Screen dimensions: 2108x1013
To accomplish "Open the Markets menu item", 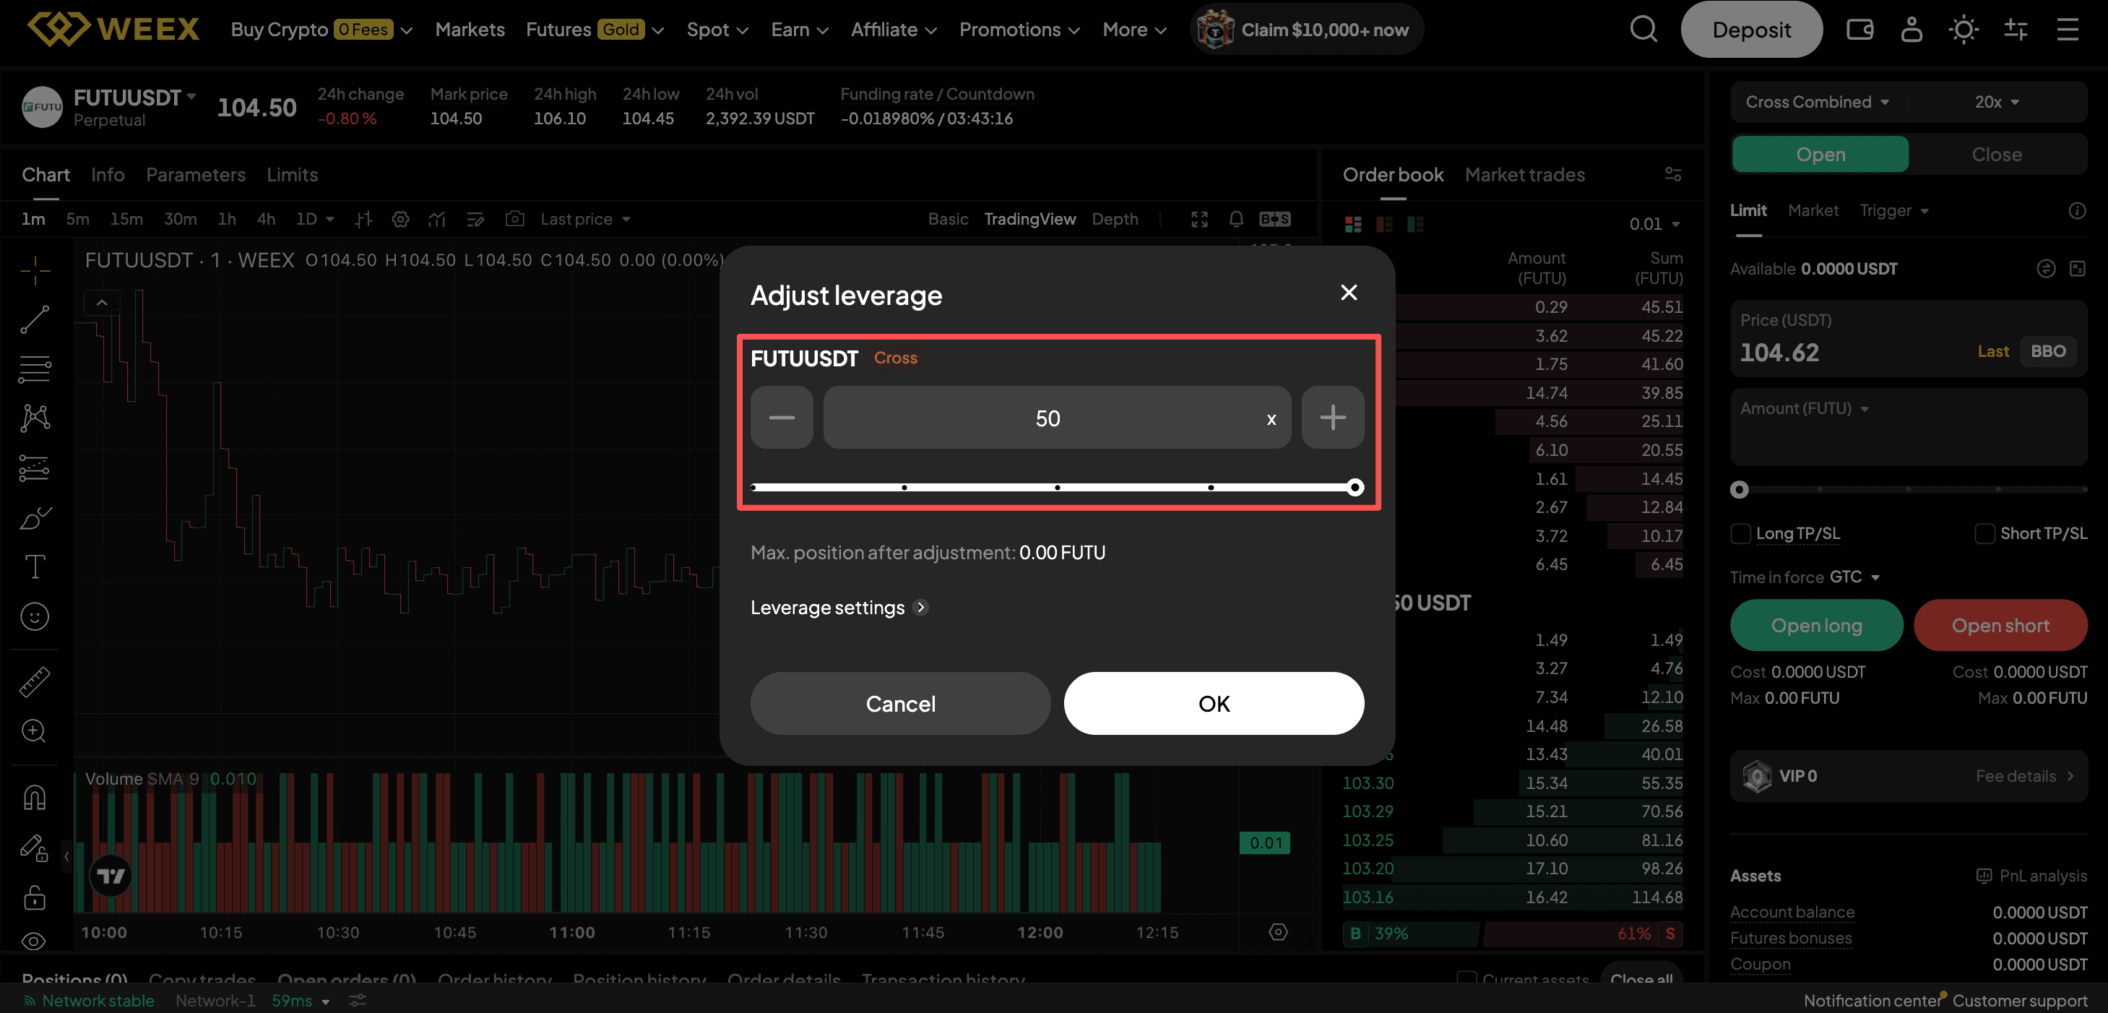I will pos(470,30).
